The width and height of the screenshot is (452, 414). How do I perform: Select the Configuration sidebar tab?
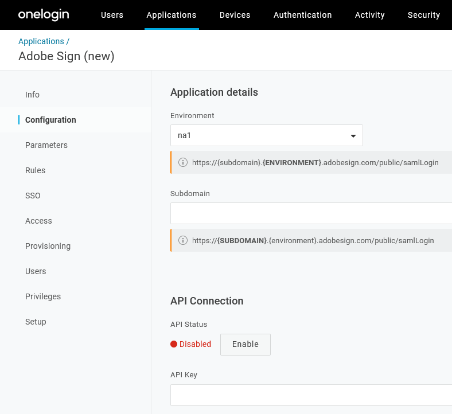[x=50, y=120]
